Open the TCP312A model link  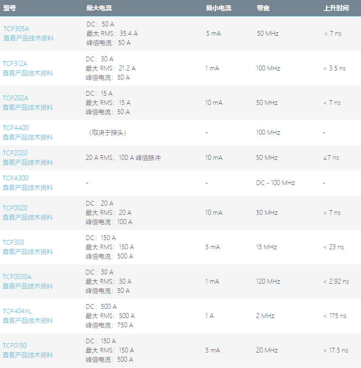pos(15,64)
